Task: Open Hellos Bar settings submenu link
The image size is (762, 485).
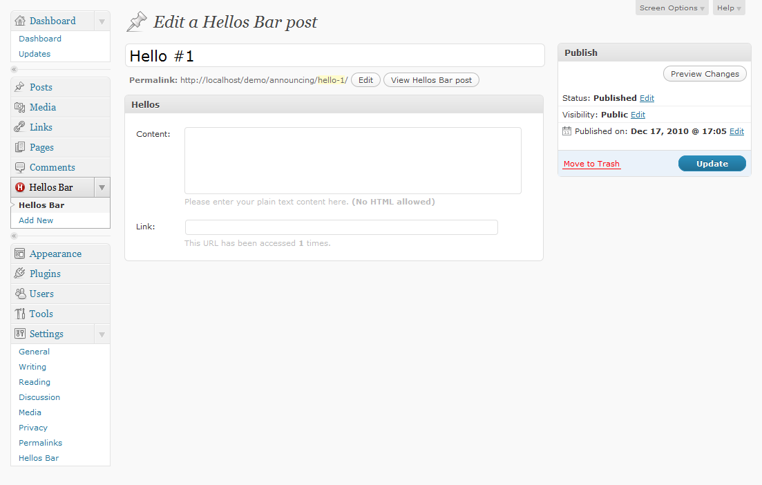Action: click(x=39, y=458)
